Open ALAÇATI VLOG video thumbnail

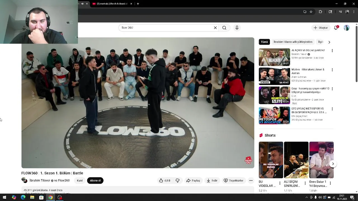(274, 57)
